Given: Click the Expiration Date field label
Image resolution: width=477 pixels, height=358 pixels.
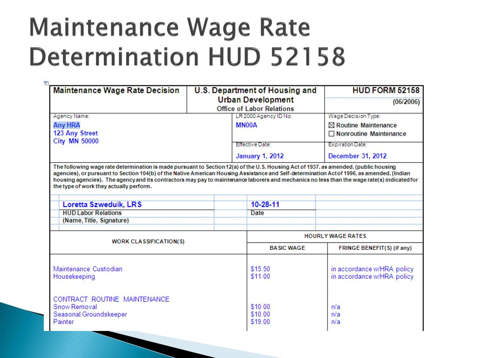Looking at the screenshot, I should coord(348,145).
